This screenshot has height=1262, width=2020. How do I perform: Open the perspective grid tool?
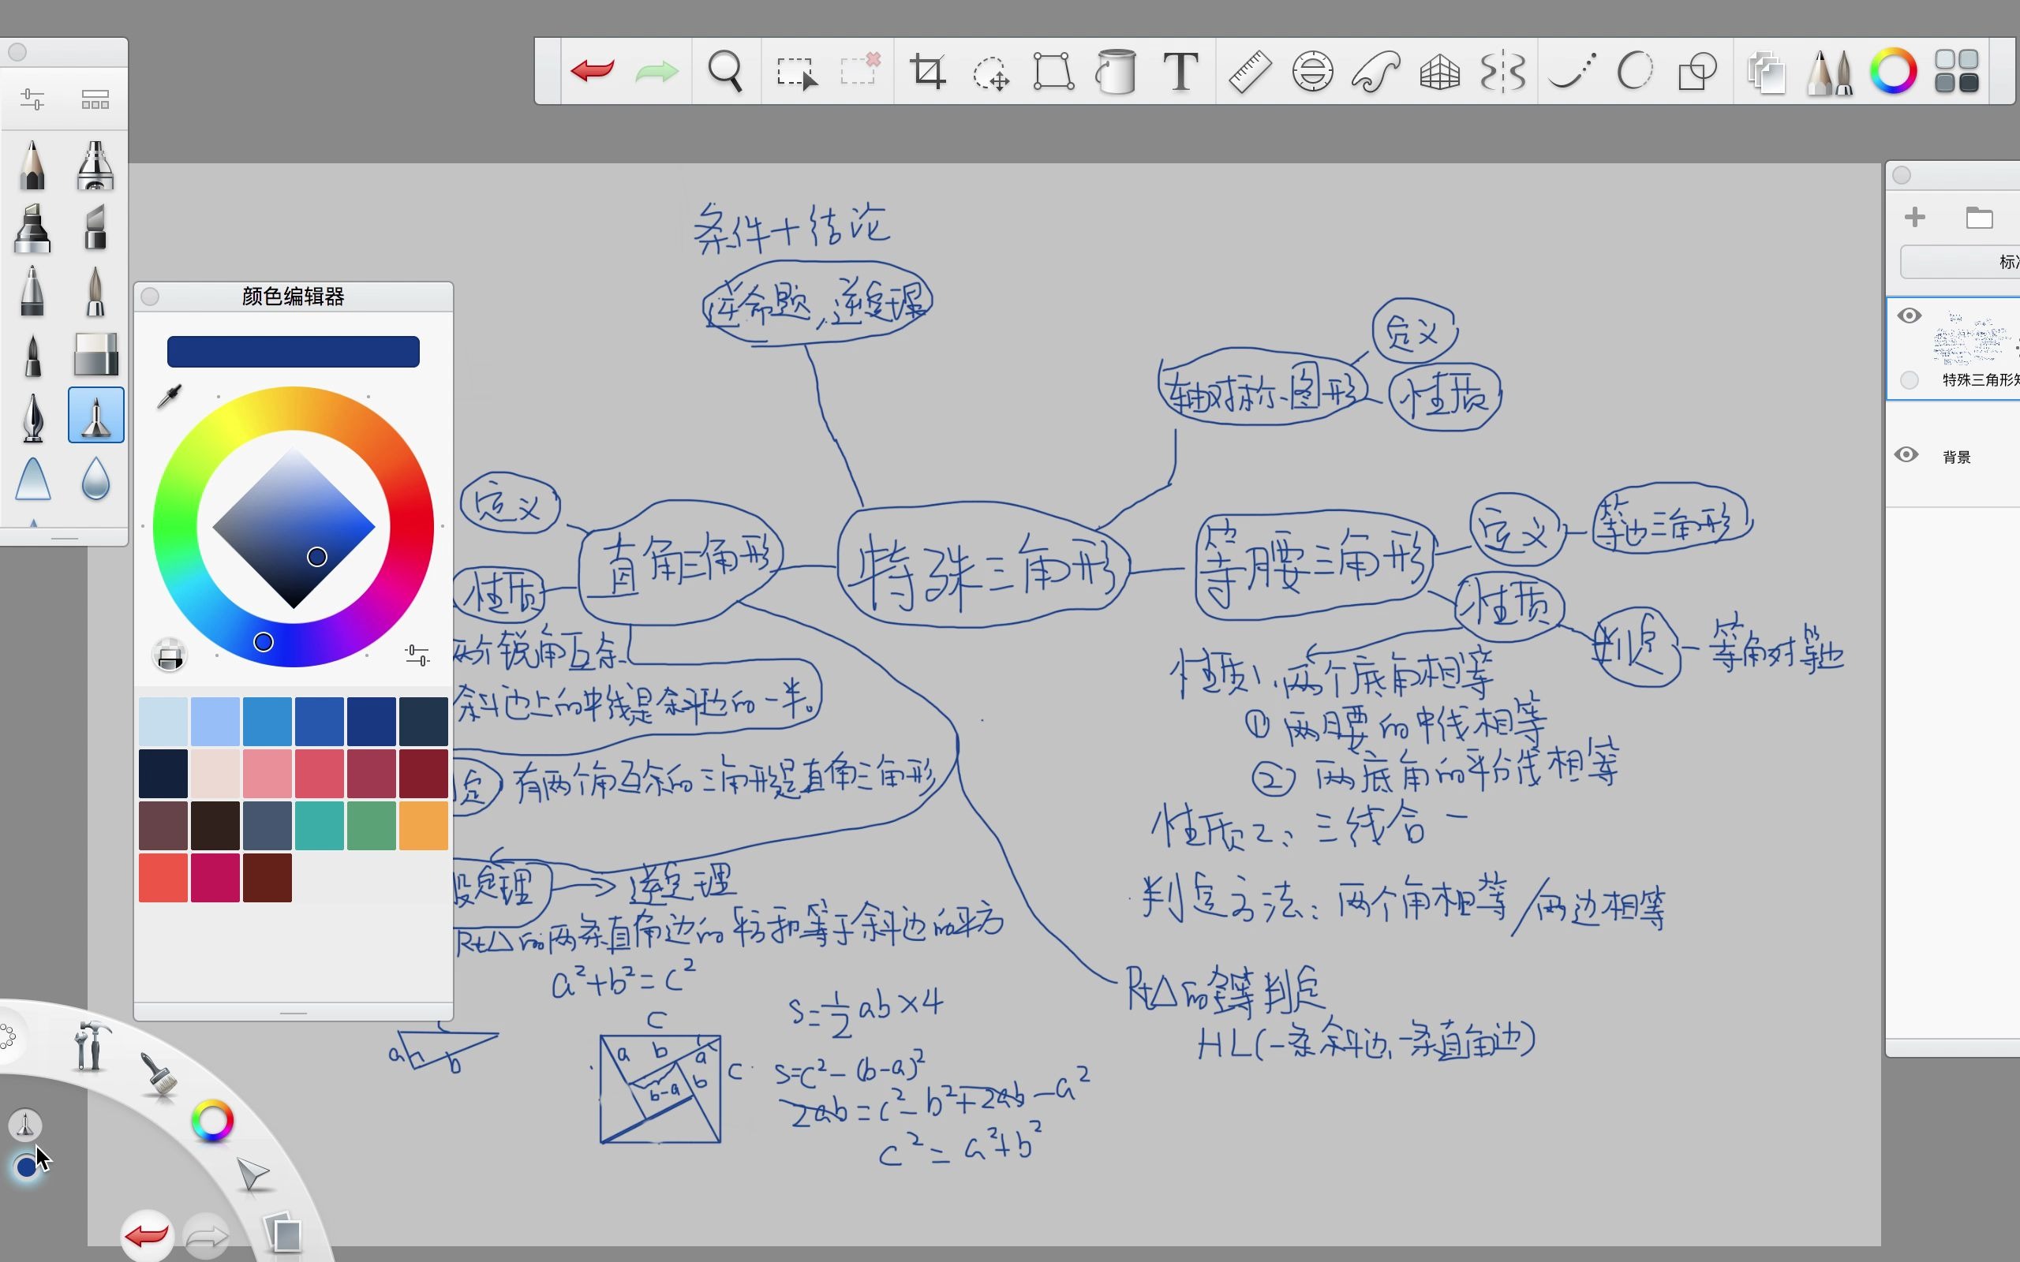tap(1439, 73)
